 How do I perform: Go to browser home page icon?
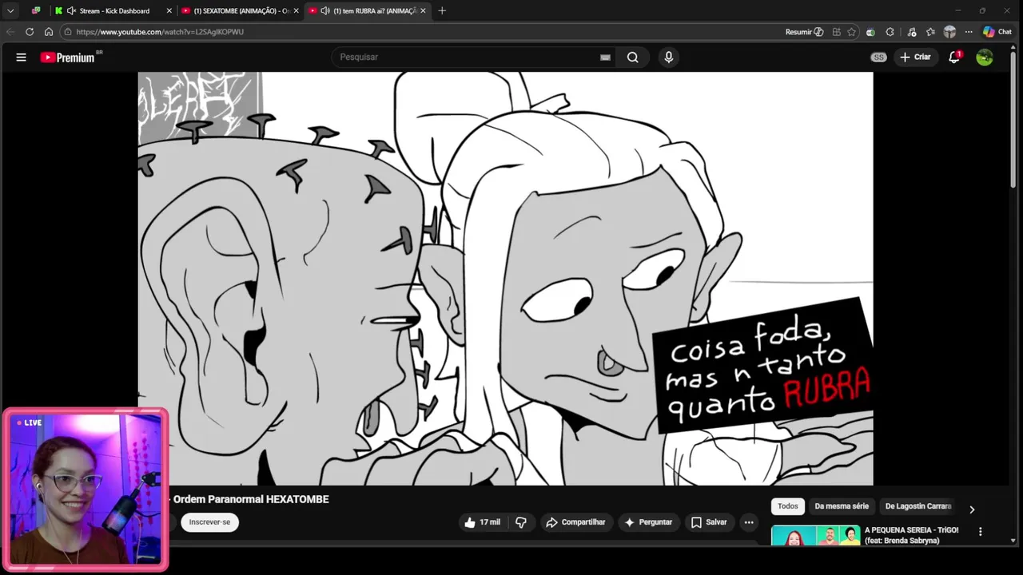[x=49, y=32]
